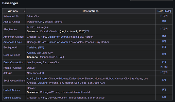
Task: Follow the San Jose (CA) link
Action: pyautogui.click(x=96, y=83)
